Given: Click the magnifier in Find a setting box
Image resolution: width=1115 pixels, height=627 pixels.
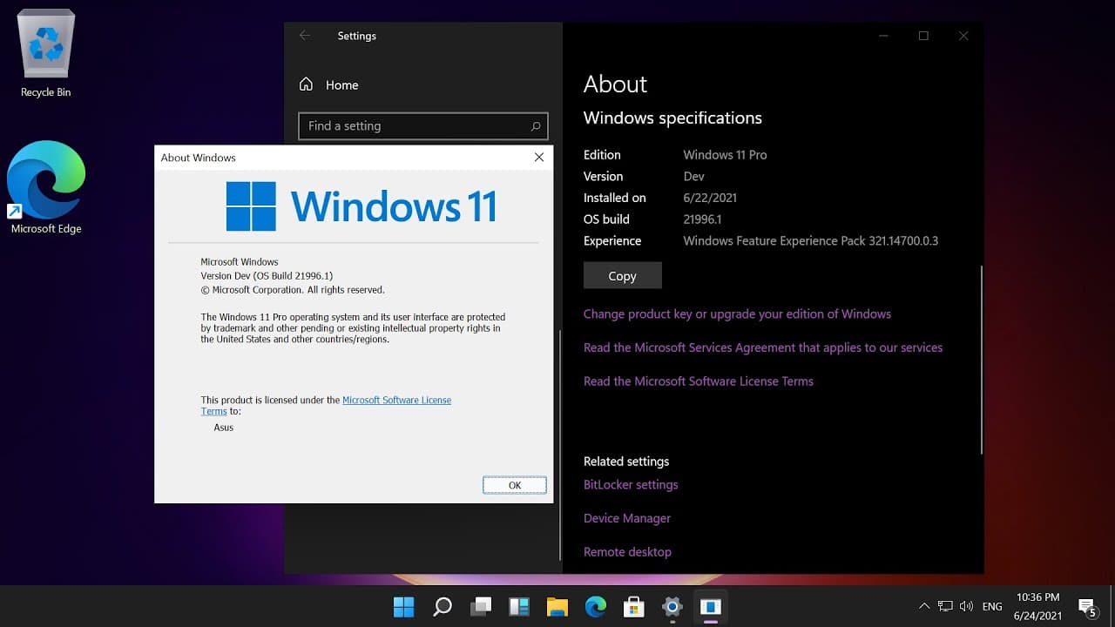Looking at the screenshot, I should point(536,126).
